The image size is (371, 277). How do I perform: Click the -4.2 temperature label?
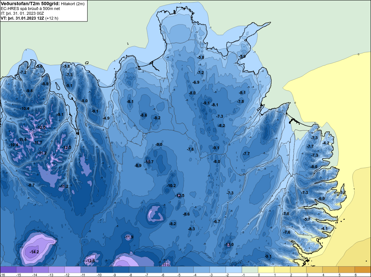[326, 143]
